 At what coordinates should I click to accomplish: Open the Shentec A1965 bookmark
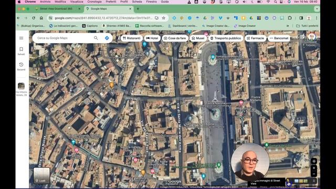tap(117, 26)
